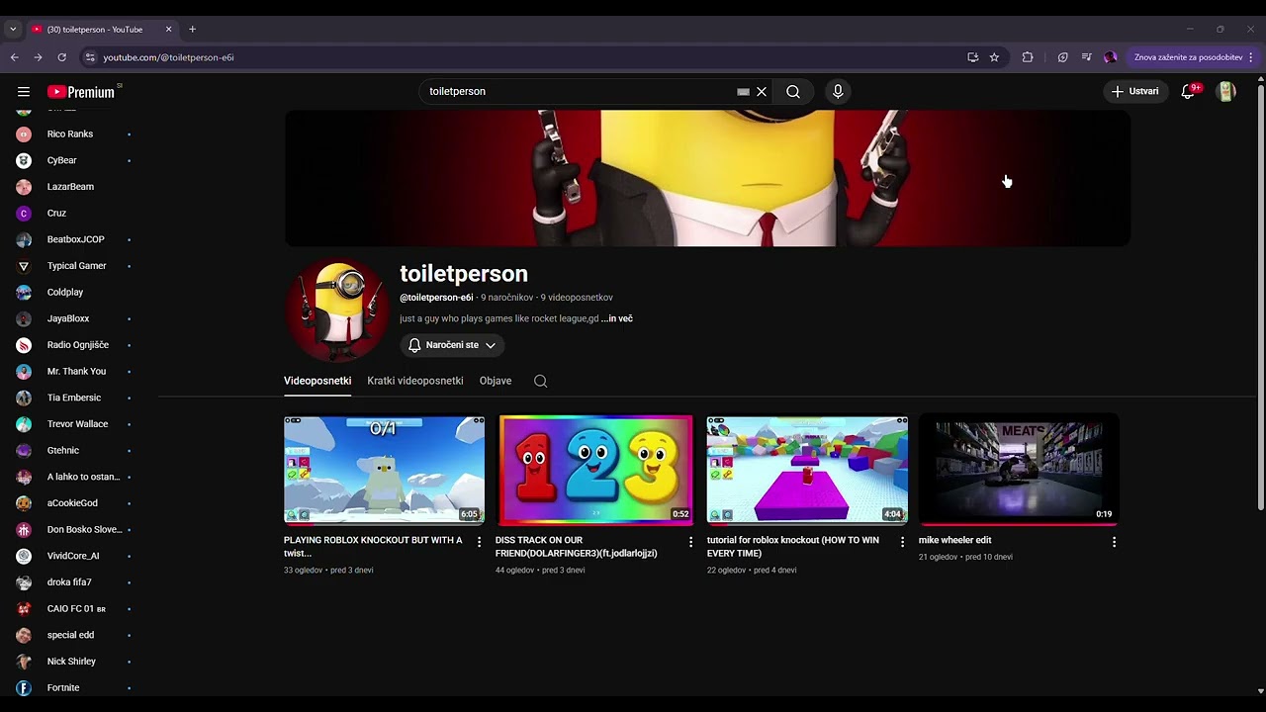Start voice search with microphone icon

(838, 92)
